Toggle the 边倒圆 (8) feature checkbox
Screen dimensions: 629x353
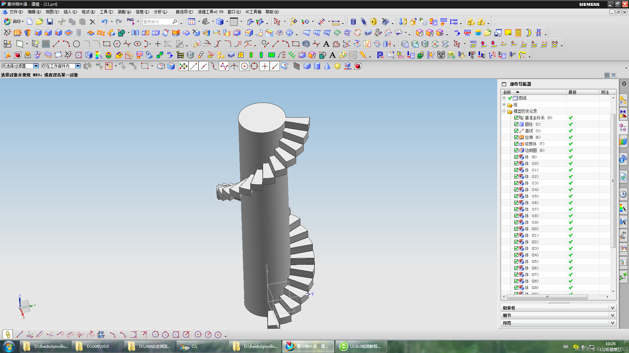click(516, 150)
